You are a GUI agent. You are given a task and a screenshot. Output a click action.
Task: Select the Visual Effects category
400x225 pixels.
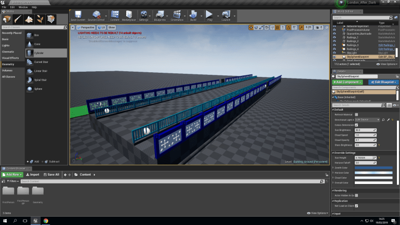(x=11, y=58)
